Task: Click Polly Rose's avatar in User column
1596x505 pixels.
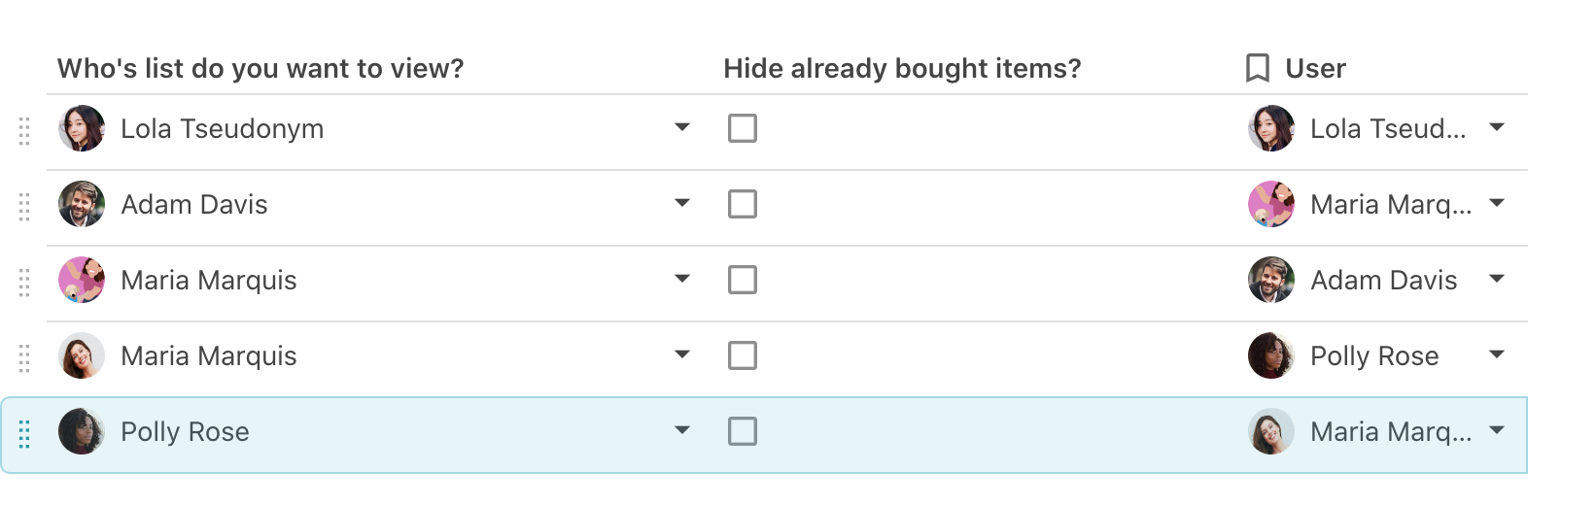Action: click(1271, 355)
